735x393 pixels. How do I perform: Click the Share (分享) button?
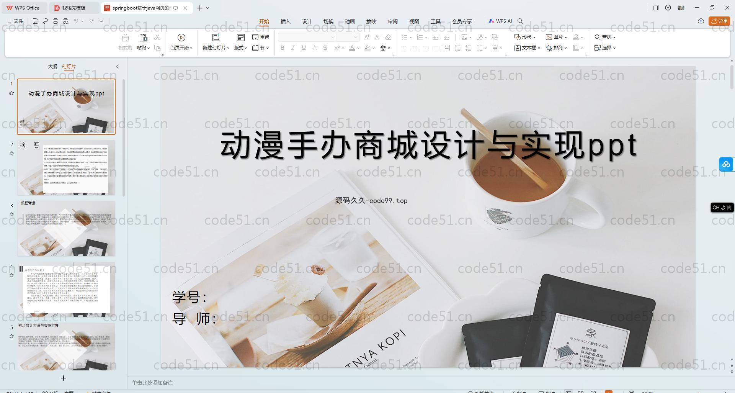(x=719, y=21)
